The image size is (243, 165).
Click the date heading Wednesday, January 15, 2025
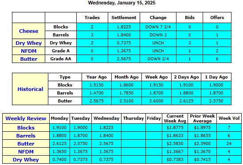(121, 3)
